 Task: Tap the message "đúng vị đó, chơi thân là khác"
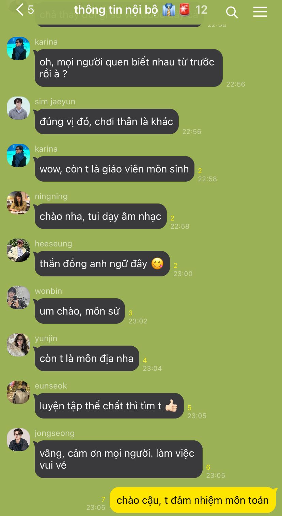pos(107,122)
